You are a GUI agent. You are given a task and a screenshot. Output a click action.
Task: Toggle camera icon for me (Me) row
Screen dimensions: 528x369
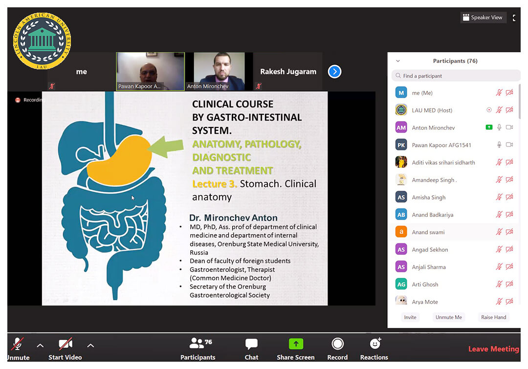coord(509,92)
